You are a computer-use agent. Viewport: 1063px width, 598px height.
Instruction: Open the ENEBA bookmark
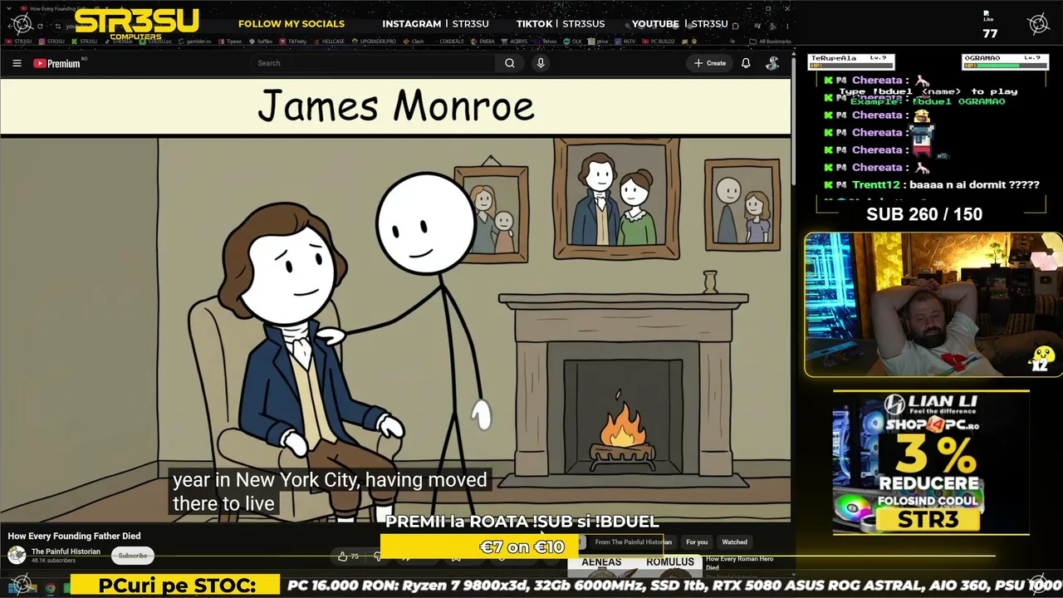[x=483, y=41]
